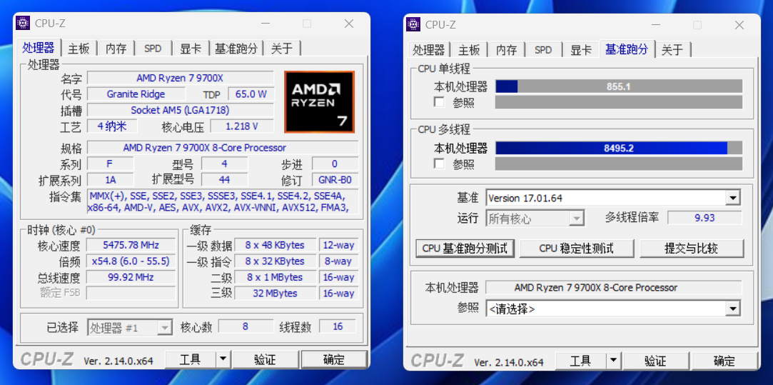
Task: Open the 基准 version dropdown
Action: click(733, 199)
